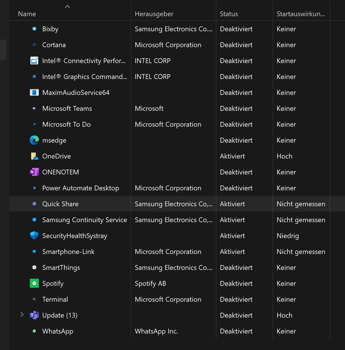This screenshot has height=350, width=345.
Task: Click the MaximAudioService64 icon
Action: point(34,92)
